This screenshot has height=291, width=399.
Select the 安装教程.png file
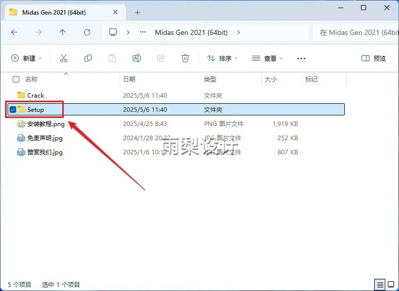pos(46,124)
